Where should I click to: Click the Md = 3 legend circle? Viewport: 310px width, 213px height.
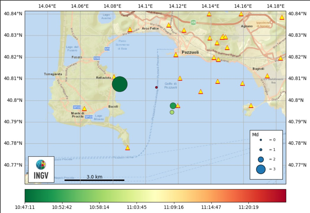click(x=261, y=170)
